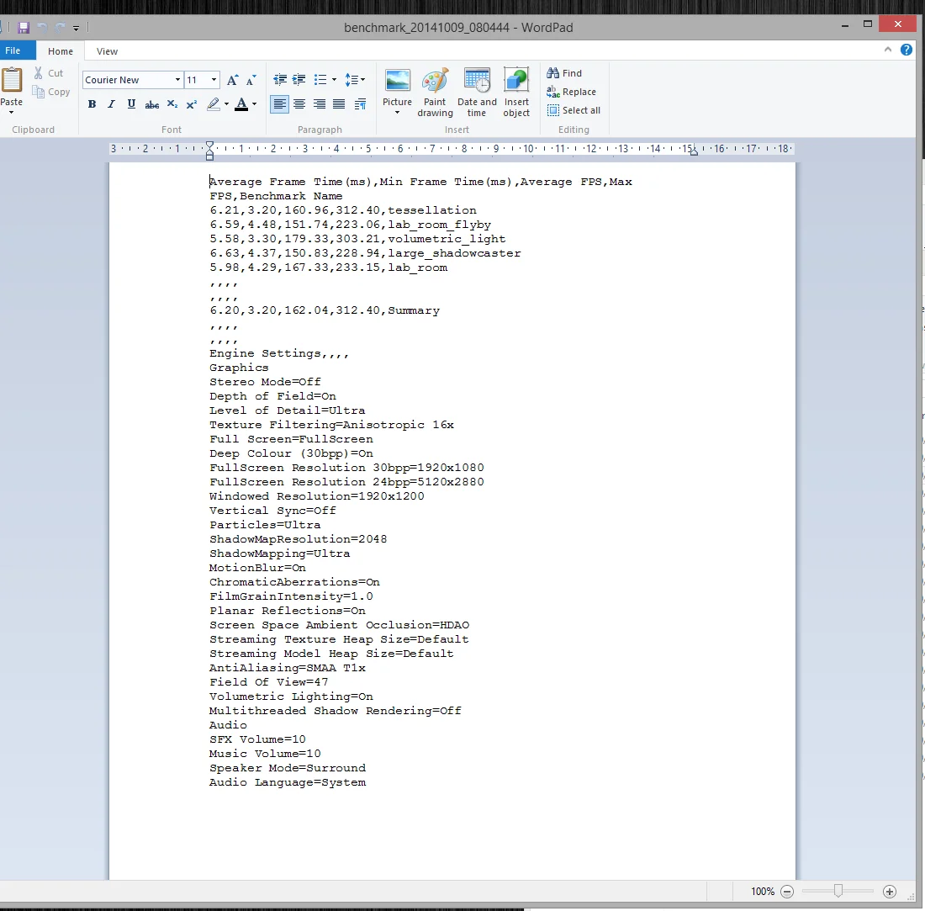The image size is (925, 911).
Task: Switch to the View tab
Action: click(x=107, y=51)
